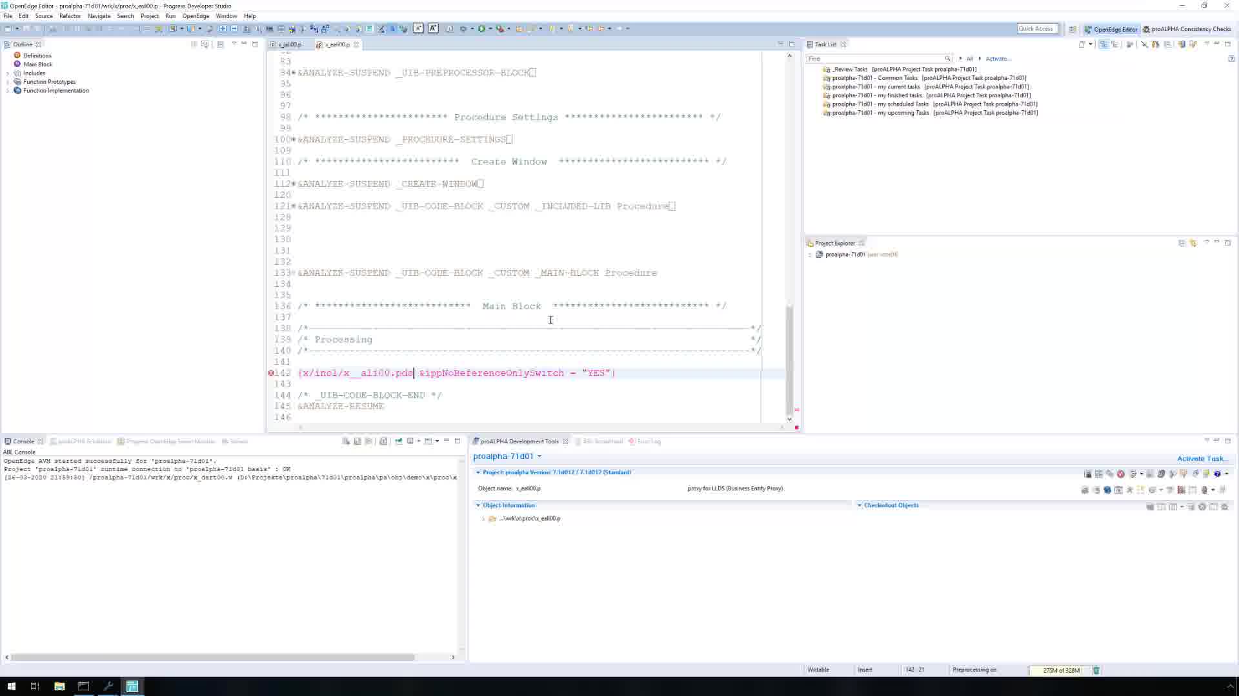The image size is (1239, 696).
Task: Click Activate... link in Task List
Action: pos(998,59)
